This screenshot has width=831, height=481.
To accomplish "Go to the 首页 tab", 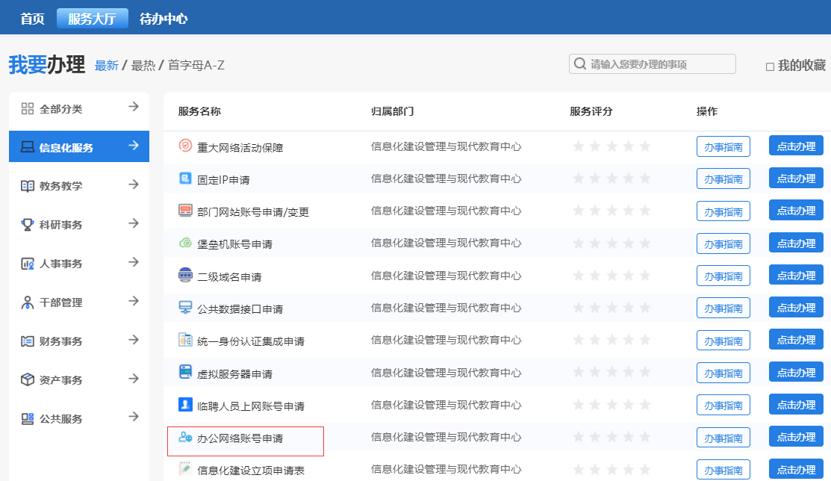I will click(x=32, y=19).
